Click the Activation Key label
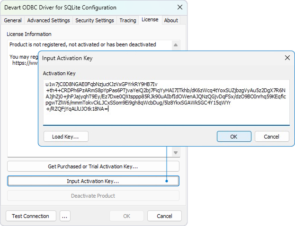 click(x=59, y=73)
